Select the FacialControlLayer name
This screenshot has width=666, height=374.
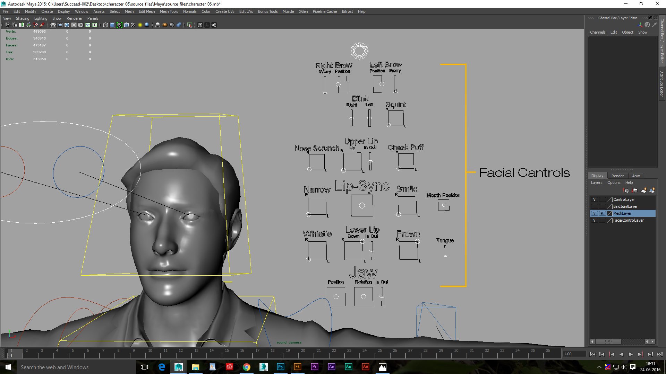(628, 220)
